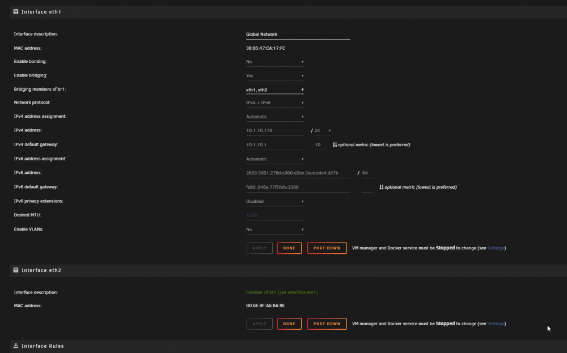Open the IPv4 subnet mask /24 dropdown
Viewport: 567px width, 353px height.
323,130
